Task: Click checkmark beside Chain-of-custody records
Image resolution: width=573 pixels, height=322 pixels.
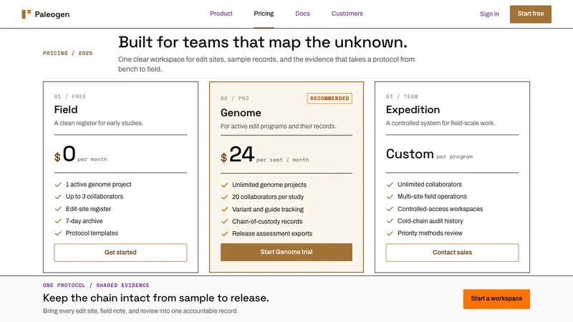Action: pos(225,222)
